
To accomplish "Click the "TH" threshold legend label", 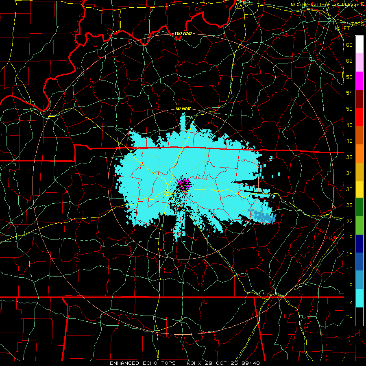I will [349, 318].
